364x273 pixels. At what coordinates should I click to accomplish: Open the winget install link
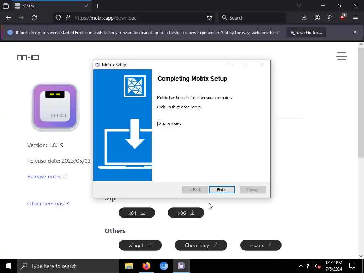(x=140, y=245)
